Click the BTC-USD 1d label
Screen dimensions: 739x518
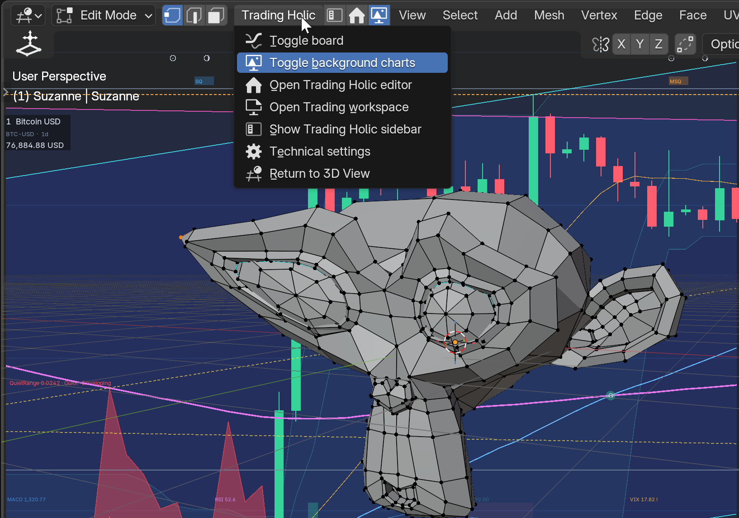pyautogui.click(x=27, y=134)
